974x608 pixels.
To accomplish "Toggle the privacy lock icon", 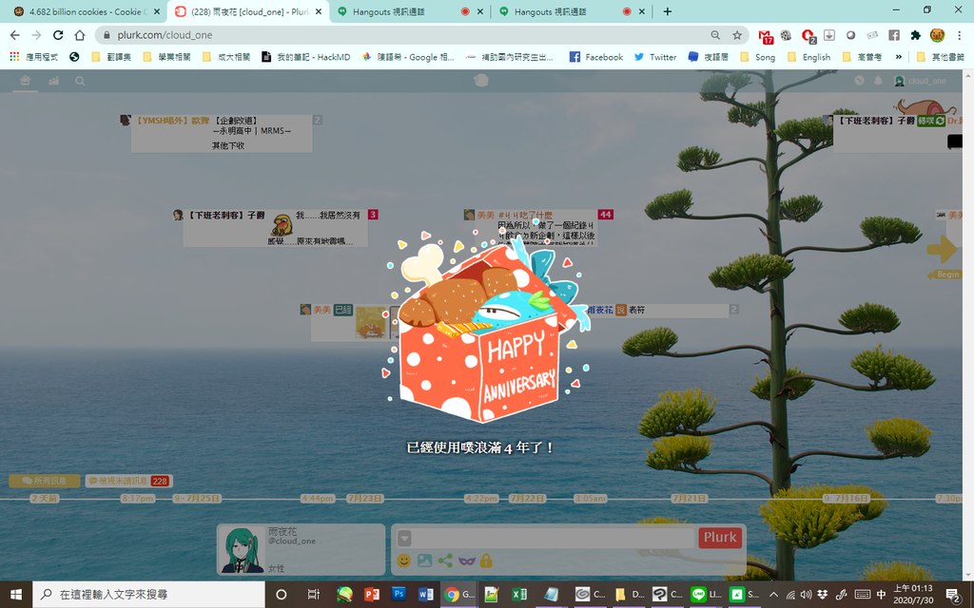I will (486, 560).
